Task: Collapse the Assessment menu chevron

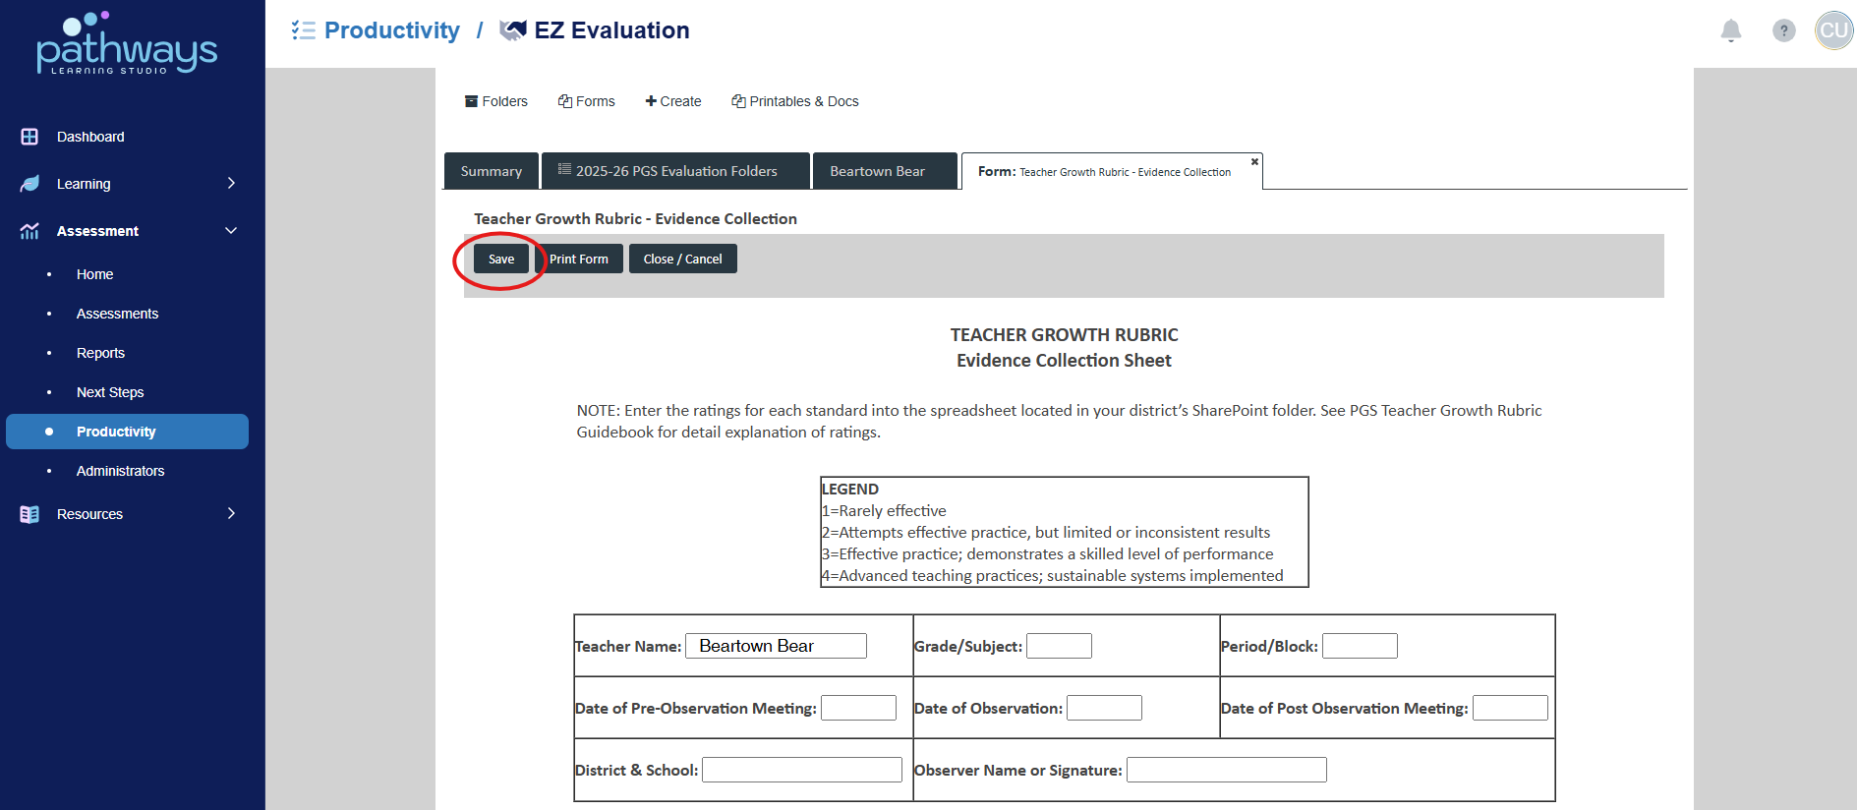Action: [x=231, y=230]
